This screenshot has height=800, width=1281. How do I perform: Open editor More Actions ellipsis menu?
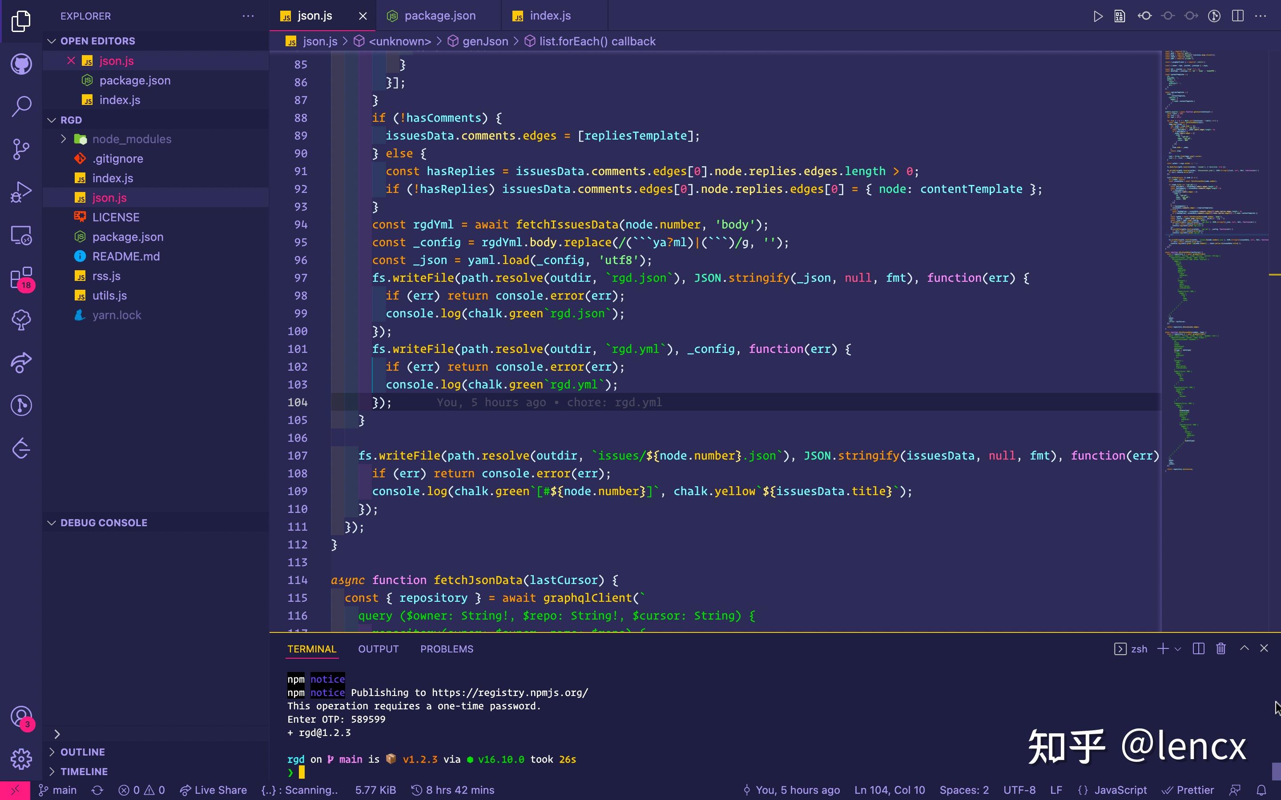point(1261,16)
